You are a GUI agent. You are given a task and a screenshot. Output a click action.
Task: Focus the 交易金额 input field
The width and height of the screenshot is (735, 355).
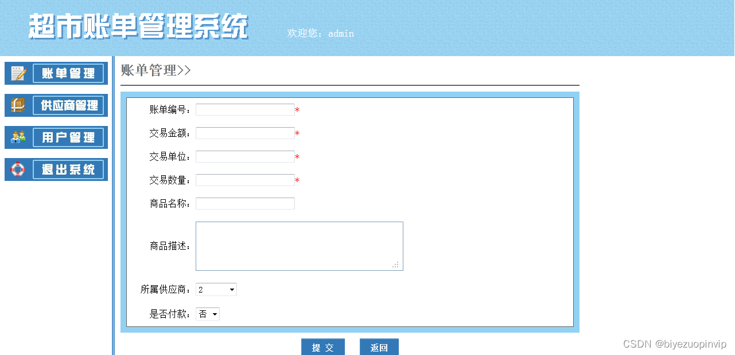tap(245, 133)
